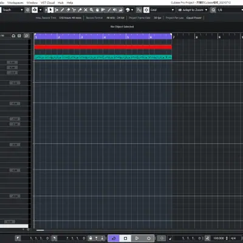243x243 pixels.
Task: Select the teal MIDI event
Action: [103, 58]
